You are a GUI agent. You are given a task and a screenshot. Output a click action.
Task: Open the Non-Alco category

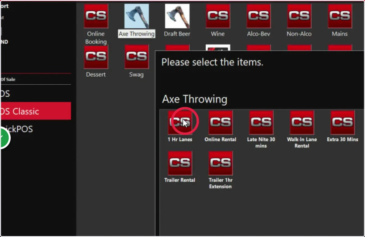[299, 16]
